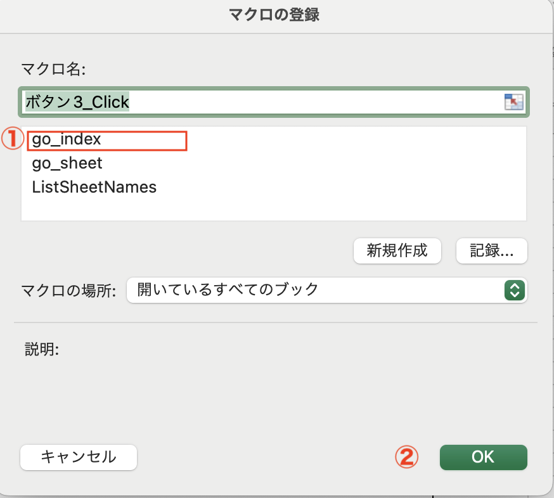Click the green dropdown arrows icon
554x498 pixels.
(x=515, y=290)
